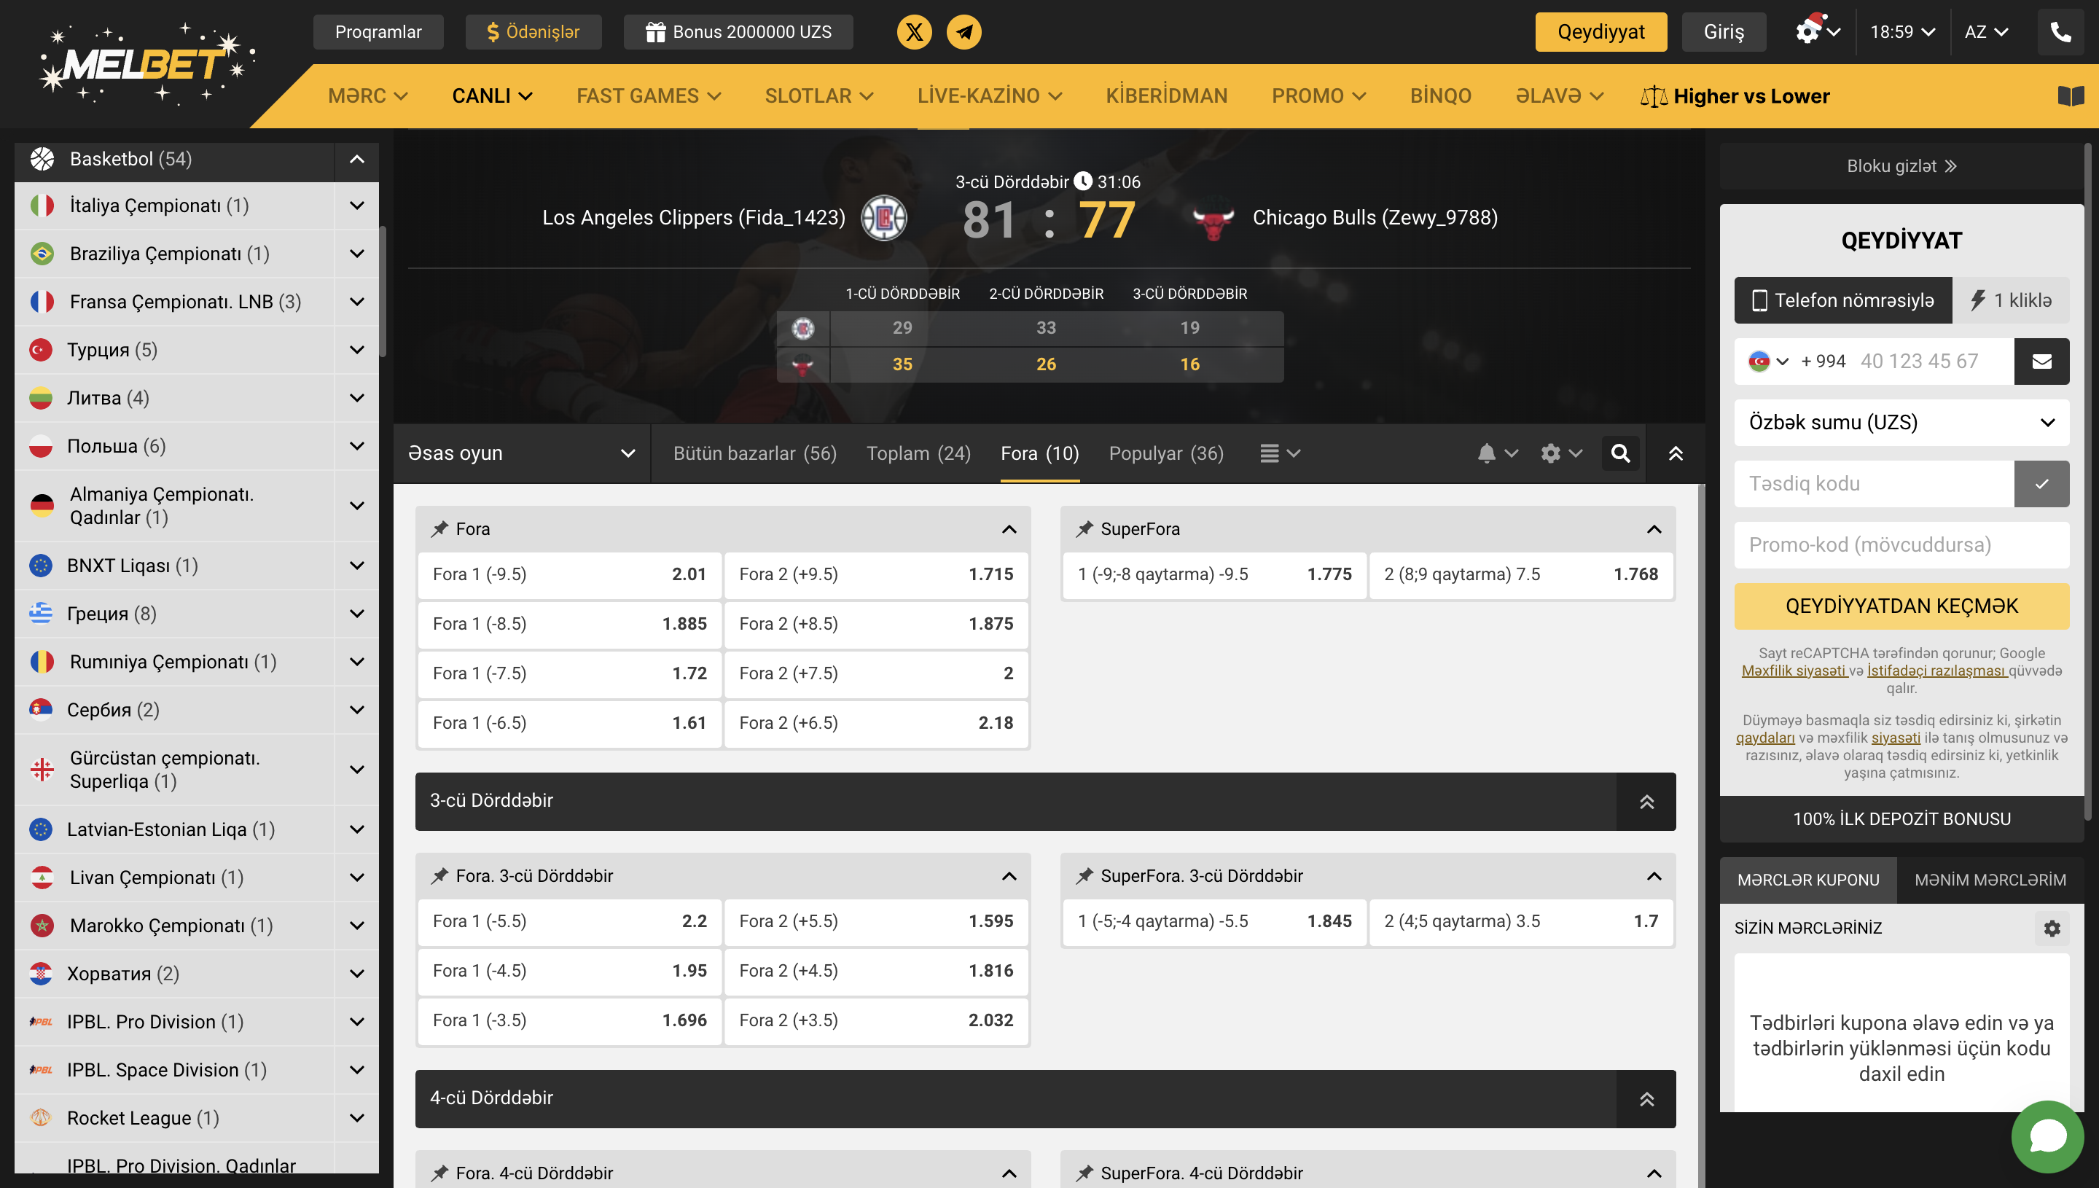
Task: Open the notification bell dropdown
Action: (1497, 453)
